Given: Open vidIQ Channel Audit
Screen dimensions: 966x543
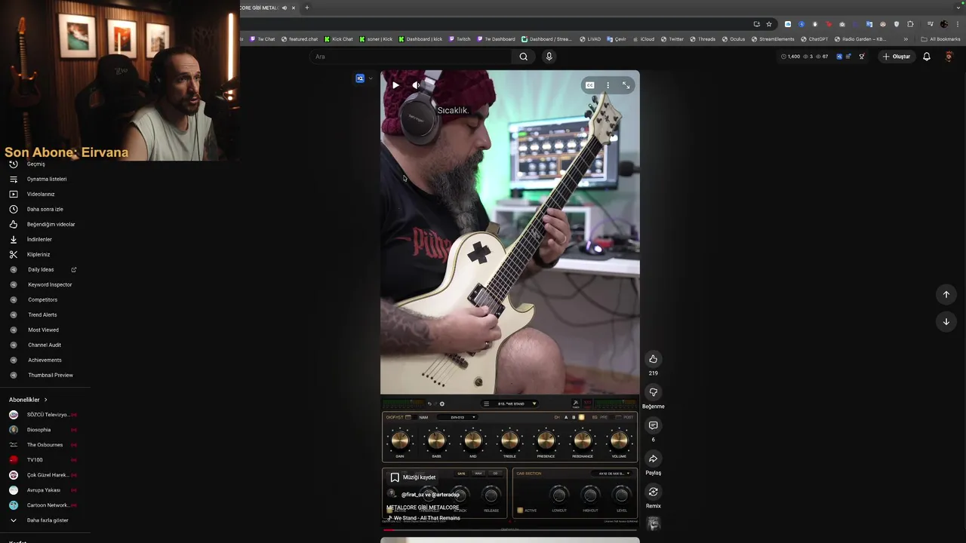Looking at the screenshot, I should click(45, 345).
